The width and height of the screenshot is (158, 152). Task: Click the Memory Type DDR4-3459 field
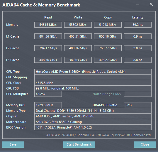click(93, 111)
